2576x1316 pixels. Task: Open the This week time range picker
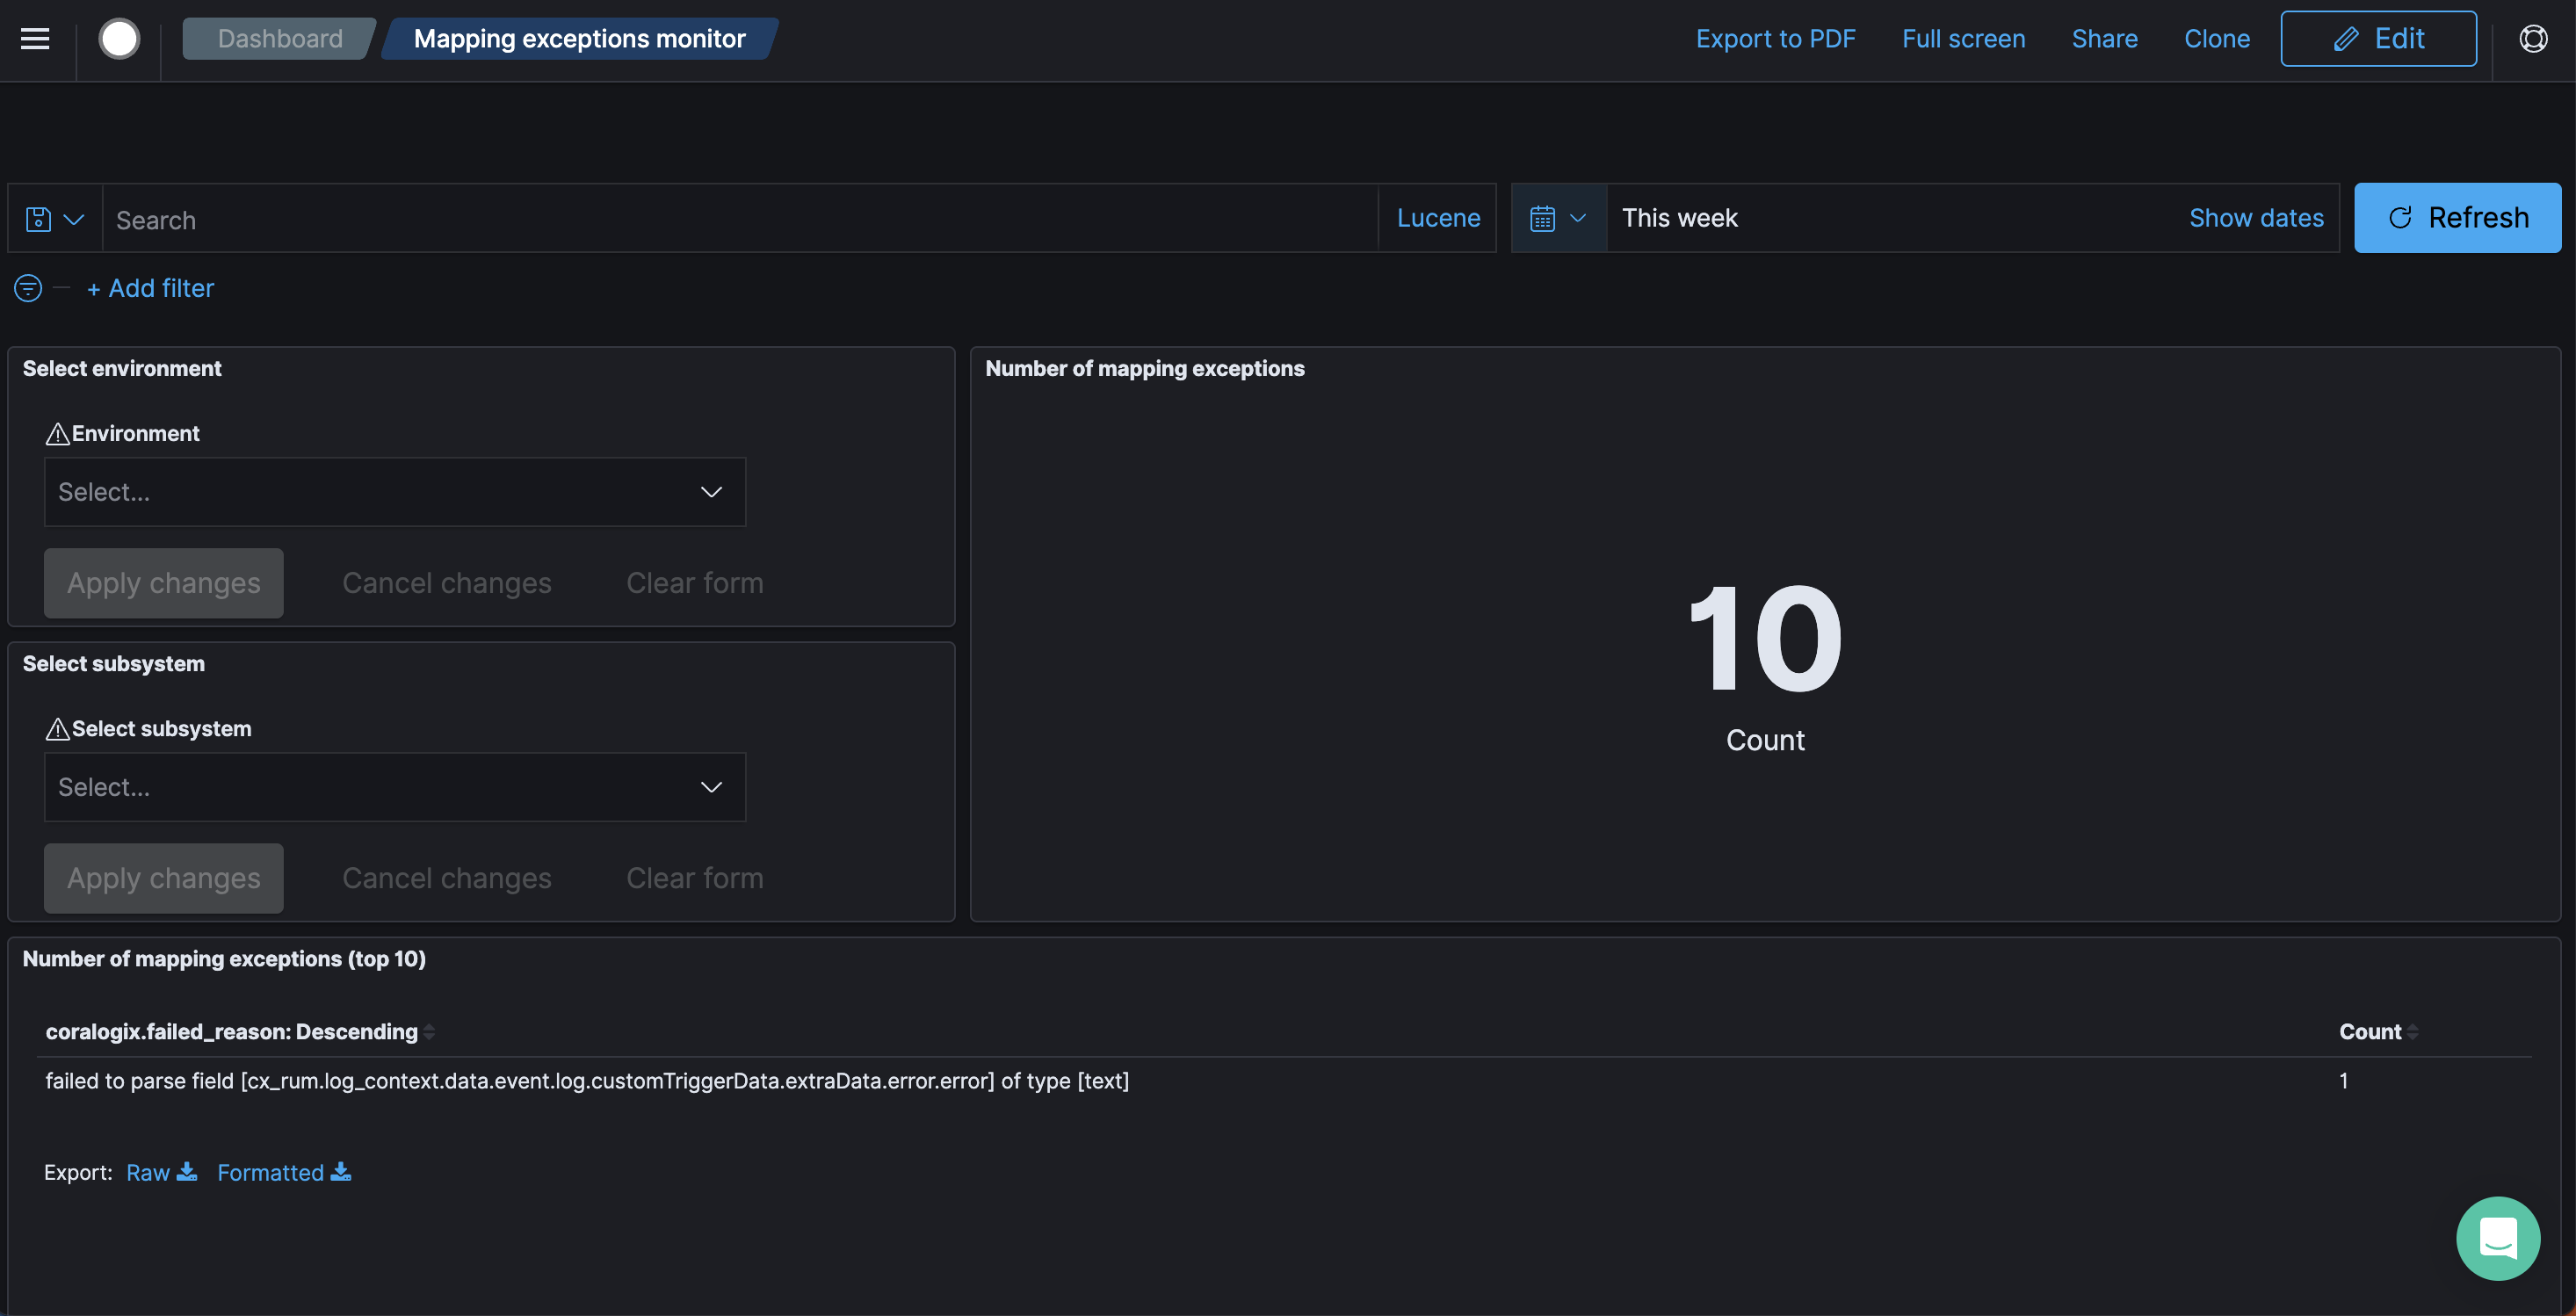(x=1680, y=218)
